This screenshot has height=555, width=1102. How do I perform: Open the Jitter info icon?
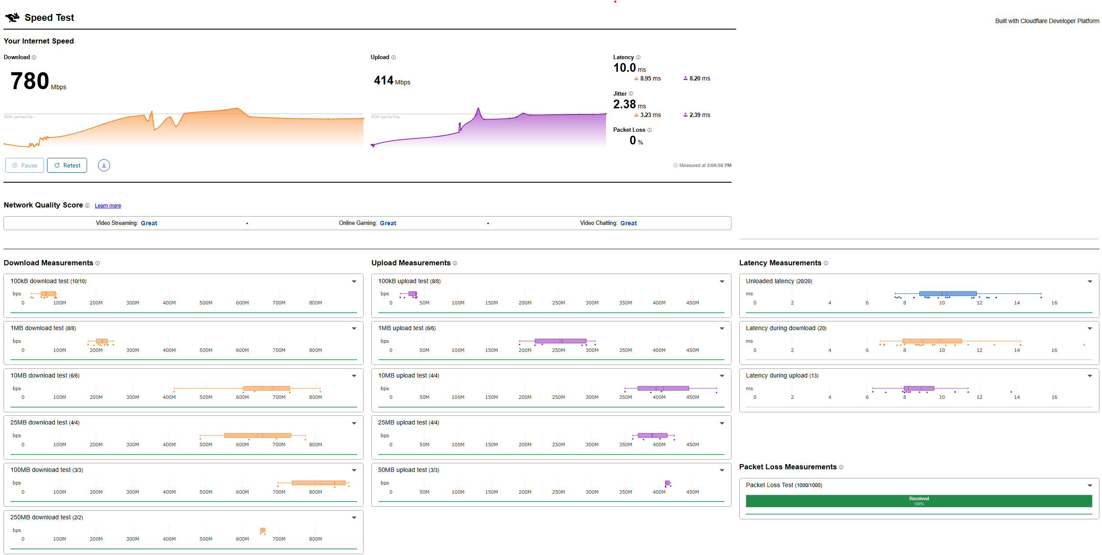coord(631,94)
